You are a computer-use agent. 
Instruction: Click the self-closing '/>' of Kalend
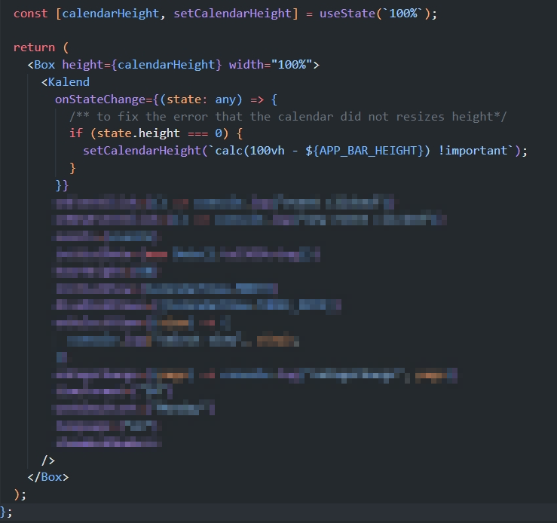(x=48, y=460)
